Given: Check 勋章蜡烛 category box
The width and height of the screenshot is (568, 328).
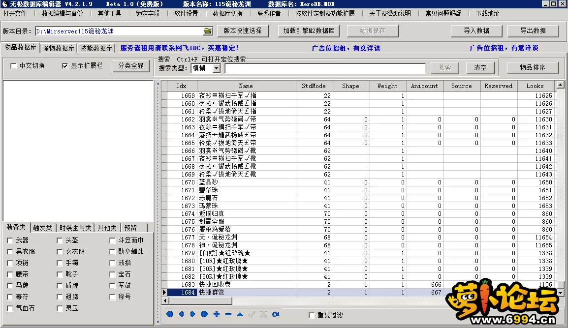Looking at the screenshot, I should click(112, 252).
